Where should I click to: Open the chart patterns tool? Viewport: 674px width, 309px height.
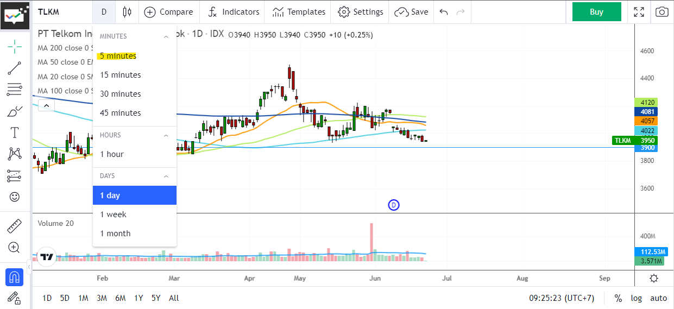[x=15, y=154]
